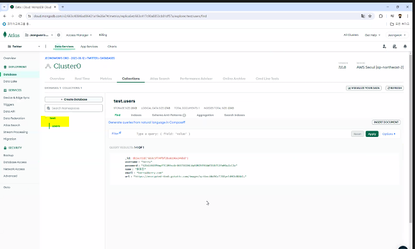
Task: Click Chrome translate page icon
Action: pyautogui.click(x=363, y=16)
